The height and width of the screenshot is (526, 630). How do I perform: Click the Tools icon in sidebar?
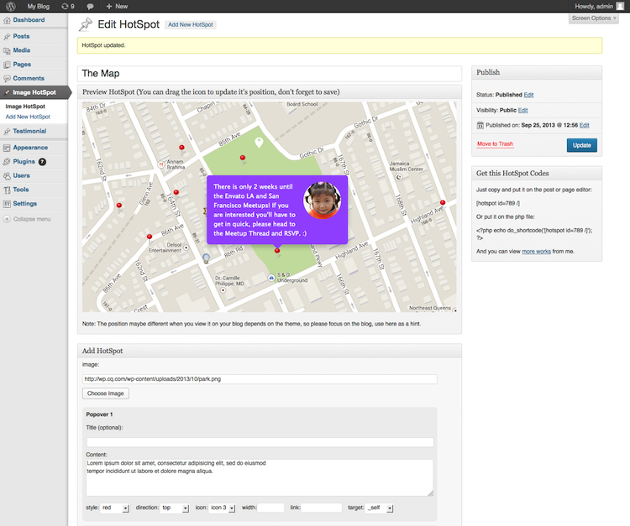point(7,190)
